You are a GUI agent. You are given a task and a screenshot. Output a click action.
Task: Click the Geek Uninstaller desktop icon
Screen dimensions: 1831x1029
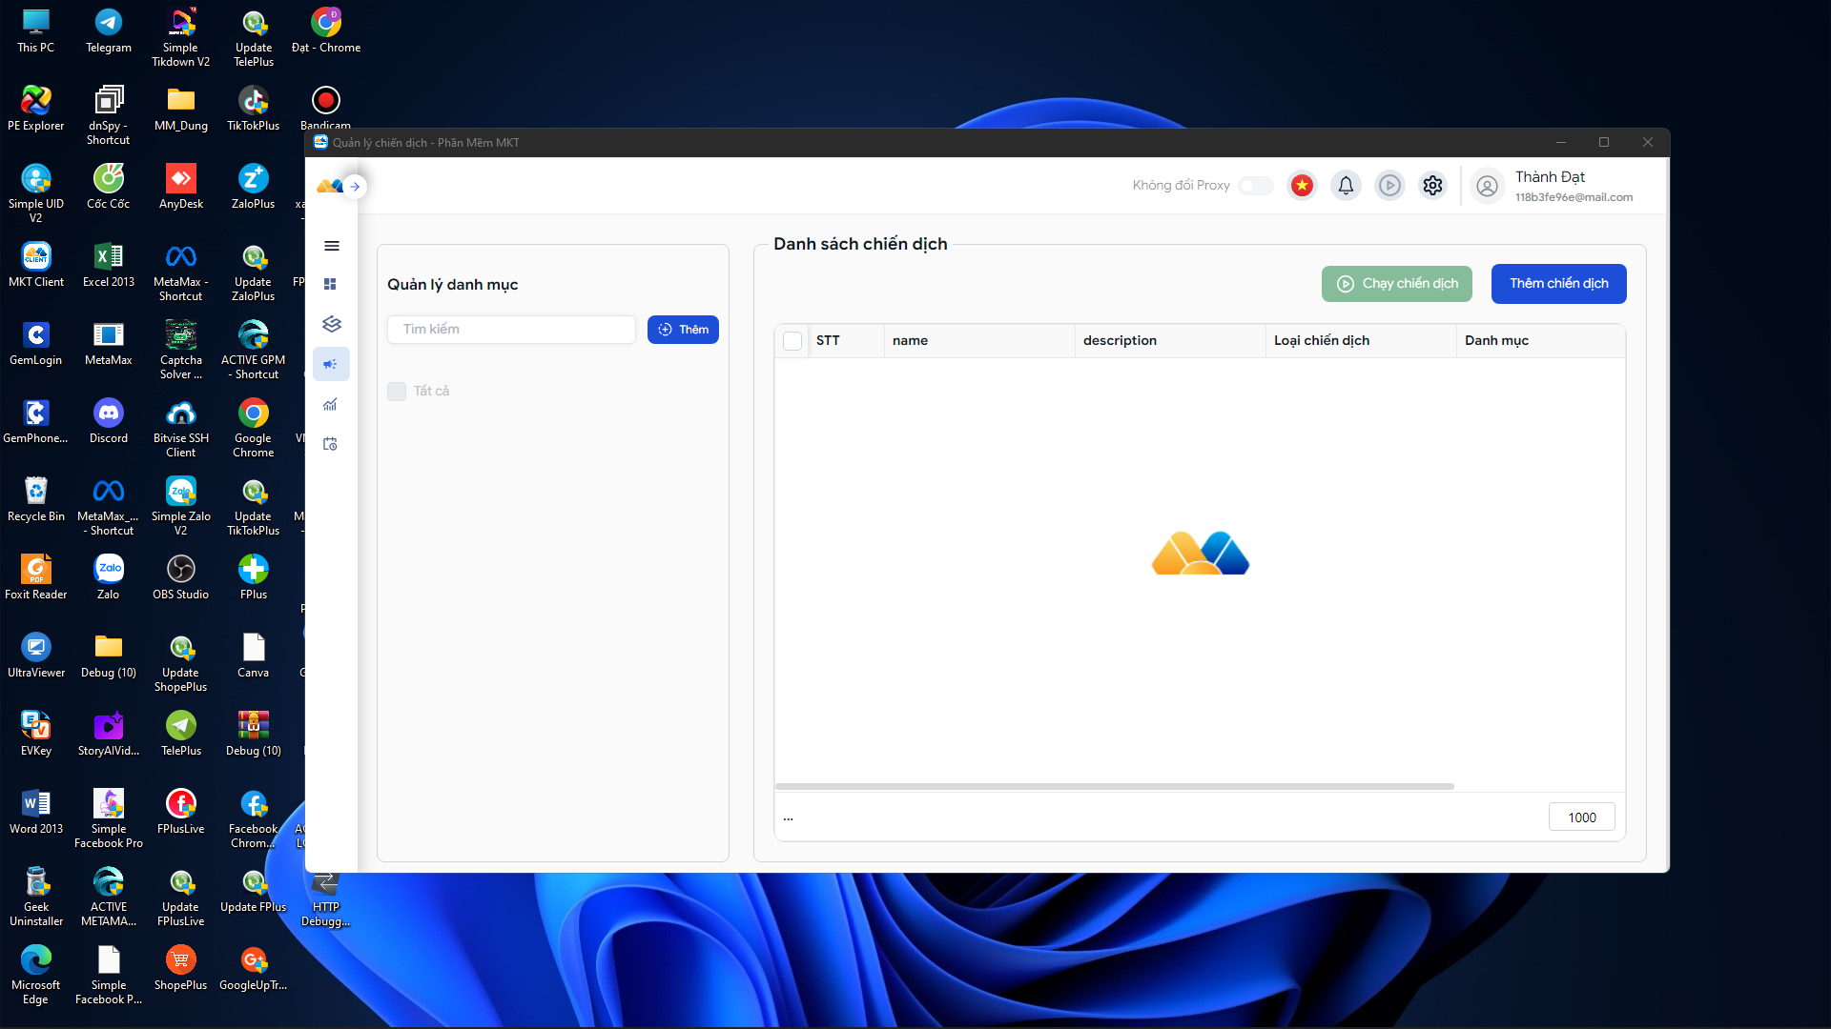(36, 897)
